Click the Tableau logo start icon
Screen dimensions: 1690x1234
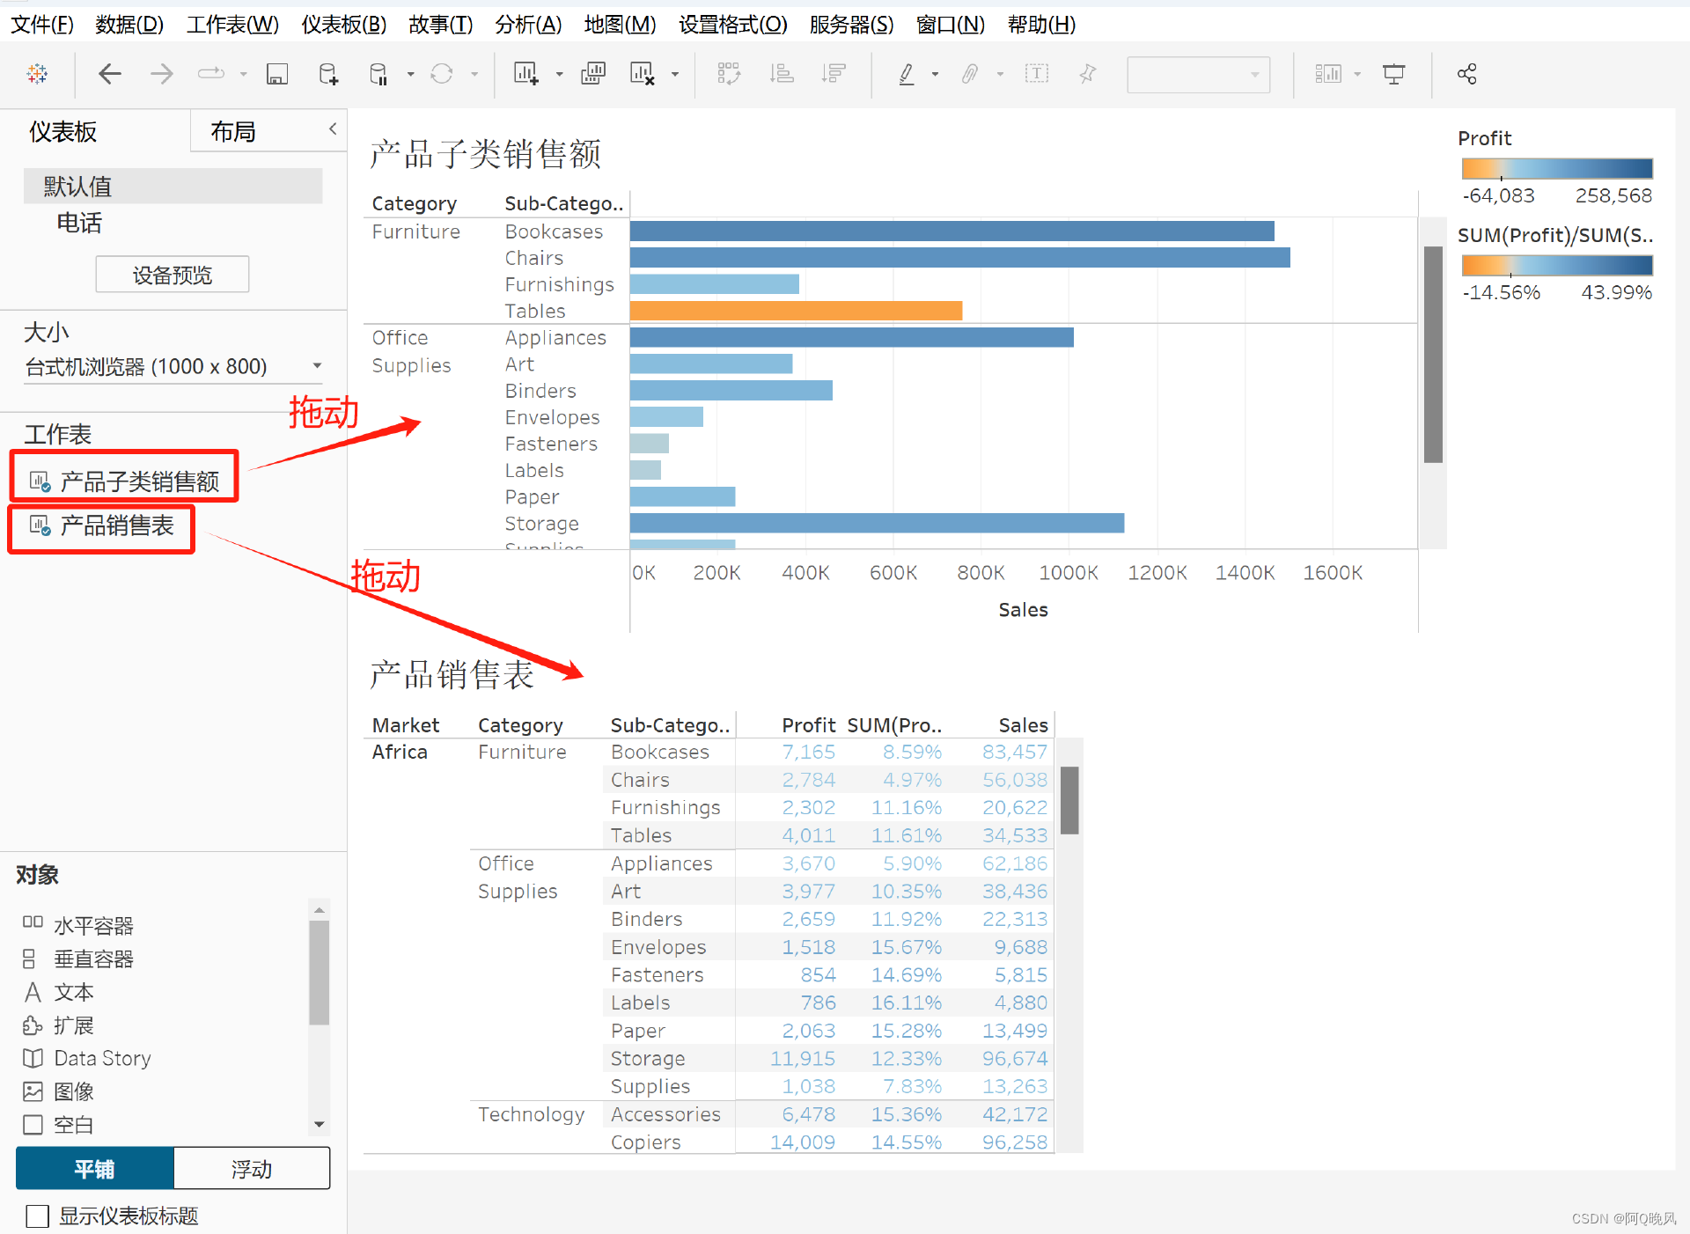tap(37, 74)
